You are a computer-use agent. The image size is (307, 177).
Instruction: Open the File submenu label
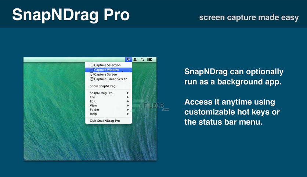tap(92, 97)
